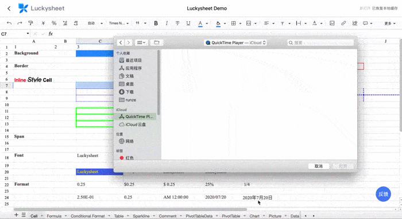Click the insert chart icon
402x219 pixels.
pos(355,24)
